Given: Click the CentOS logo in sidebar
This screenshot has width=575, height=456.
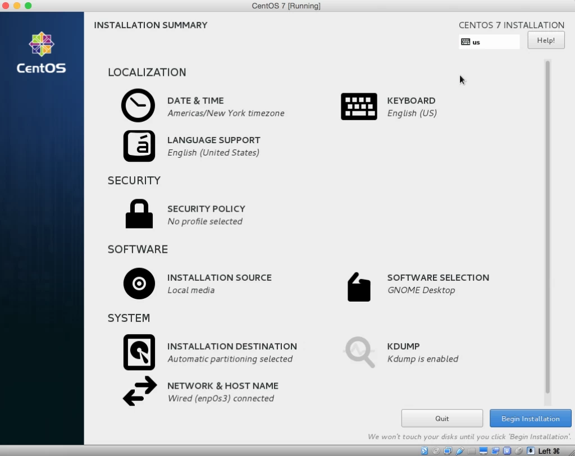Looking at the screenshot, I should 42,53.
